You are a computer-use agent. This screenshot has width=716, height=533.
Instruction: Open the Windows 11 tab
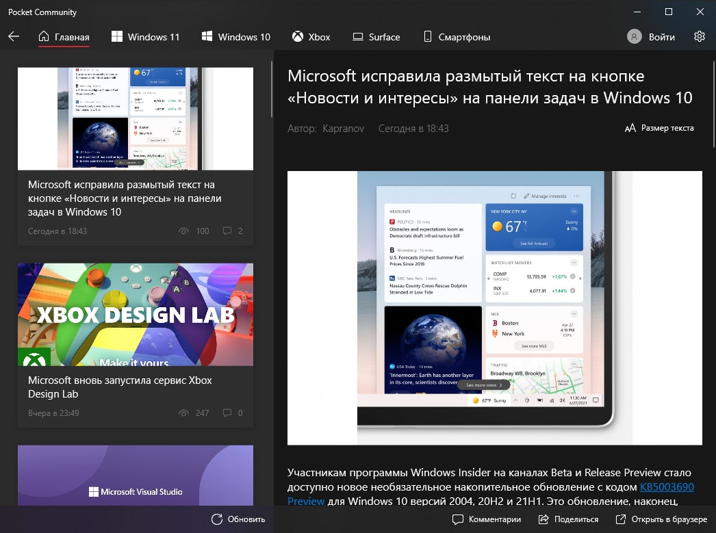pyautogui.click(x=146, y=37)
